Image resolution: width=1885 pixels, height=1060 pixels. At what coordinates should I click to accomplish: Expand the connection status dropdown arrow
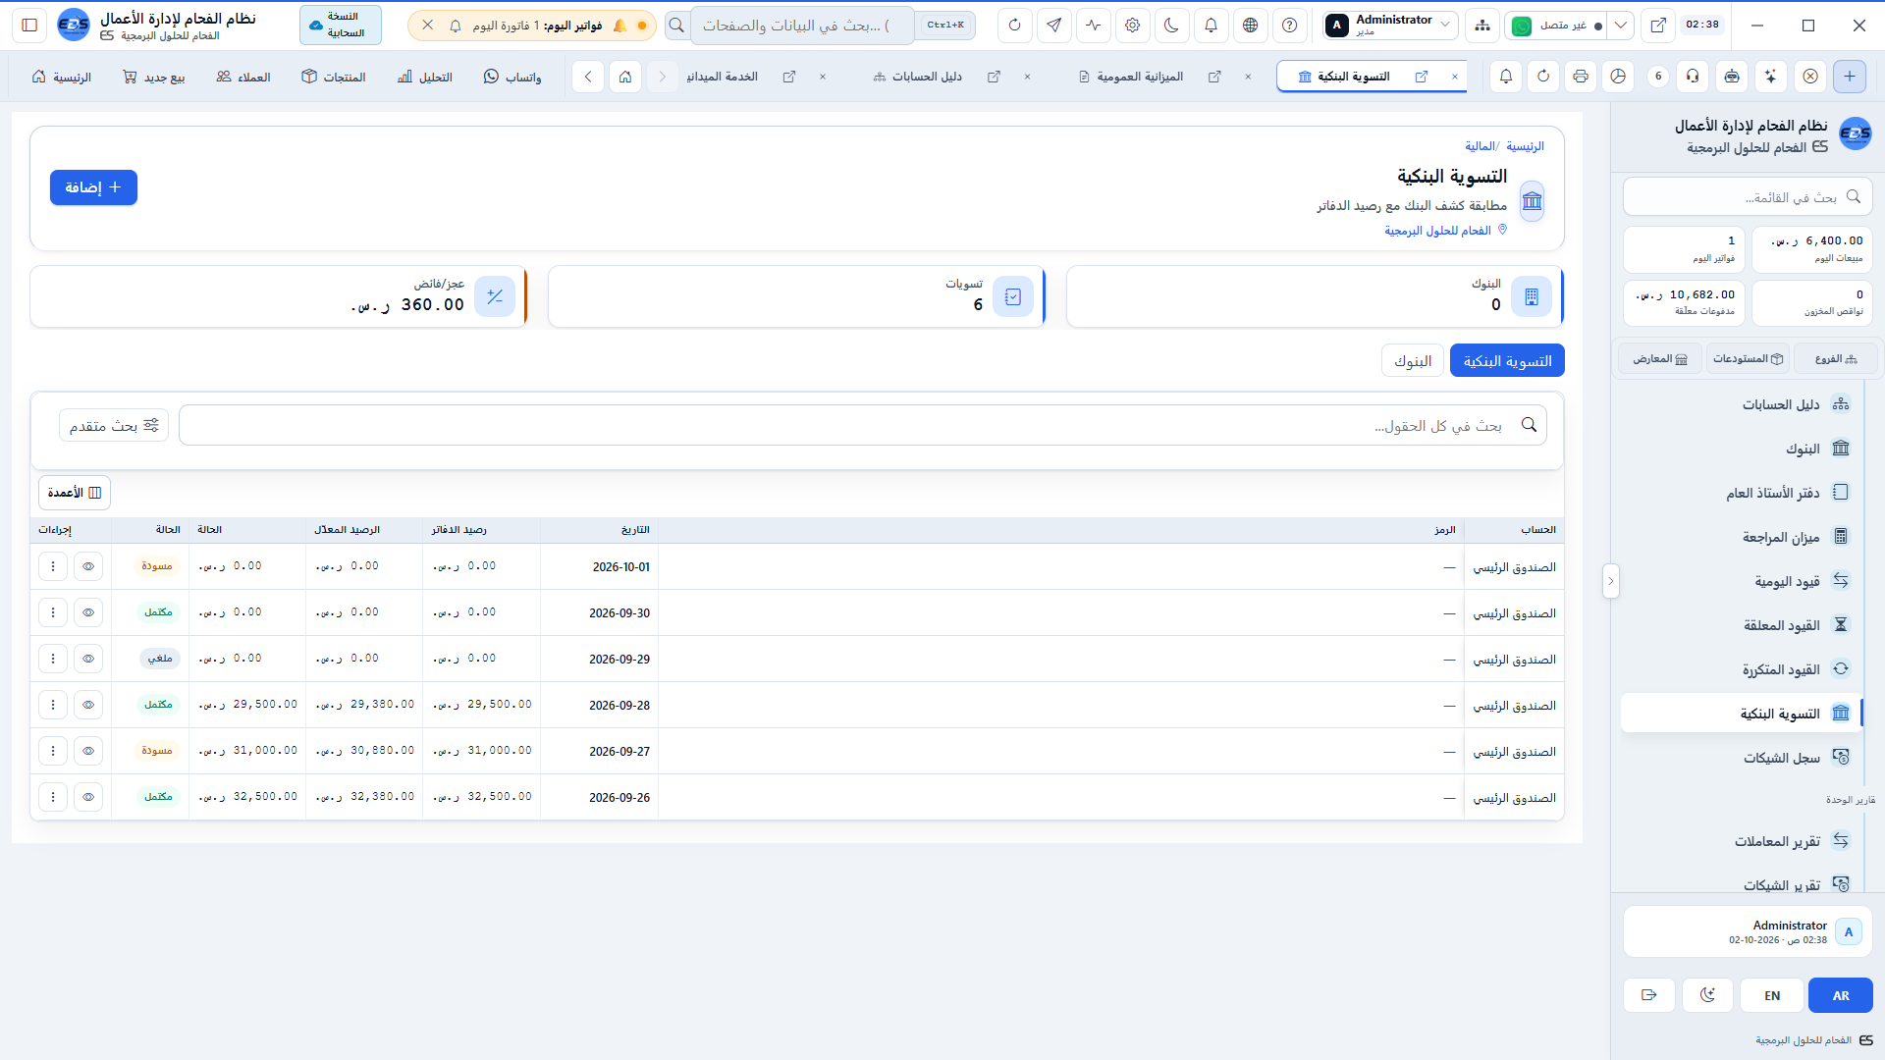pos(1620,26)
